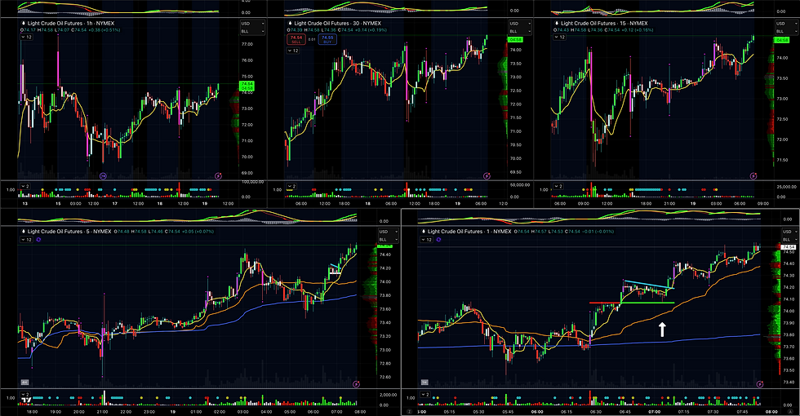Click the Light Crude Oil Futures 15 symbol title
Viewport: 800px width, 416px height.
(x=605, y=24)
